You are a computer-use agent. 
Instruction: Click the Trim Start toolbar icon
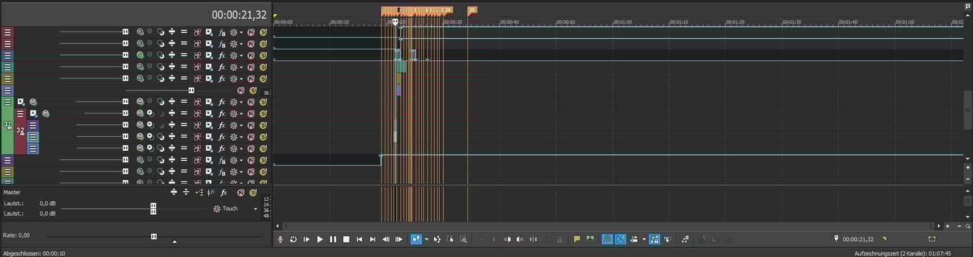tap(507, 240)
